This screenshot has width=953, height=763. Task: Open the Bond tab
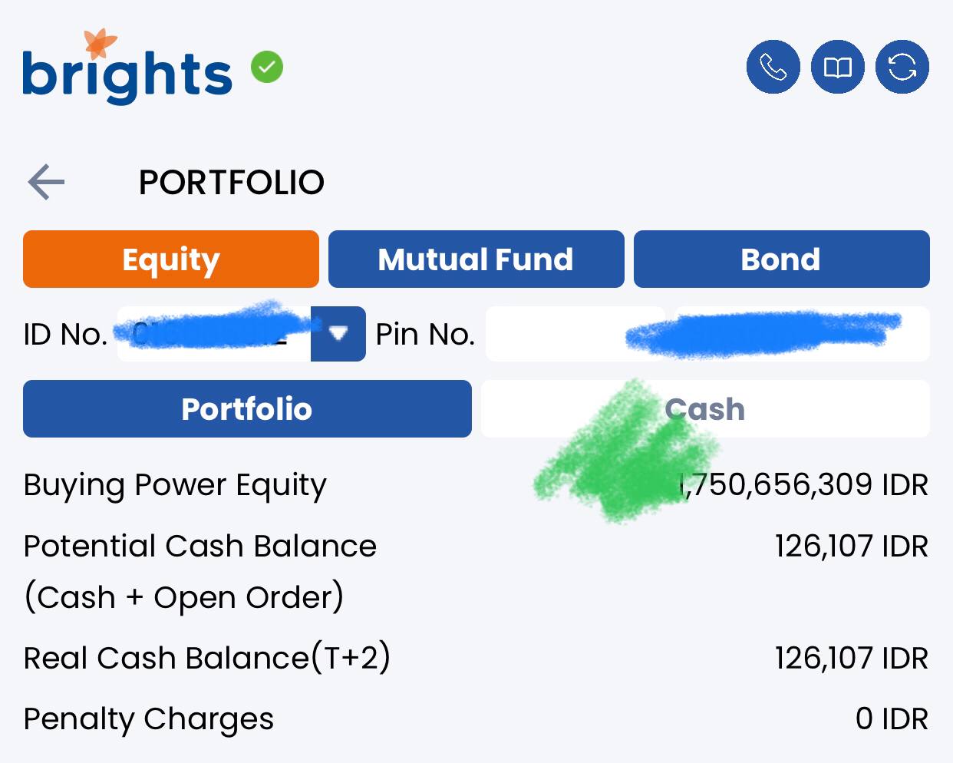781,259
